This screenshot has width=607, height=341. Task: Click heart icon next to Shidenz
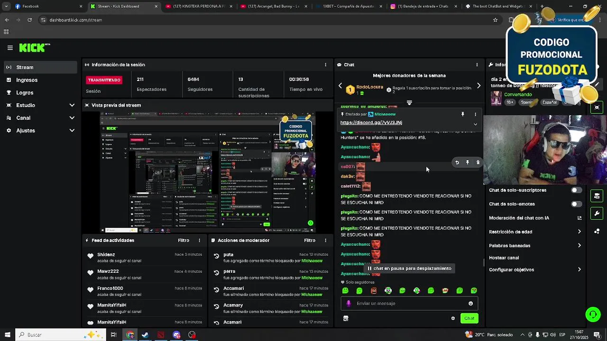click(90, 256)
